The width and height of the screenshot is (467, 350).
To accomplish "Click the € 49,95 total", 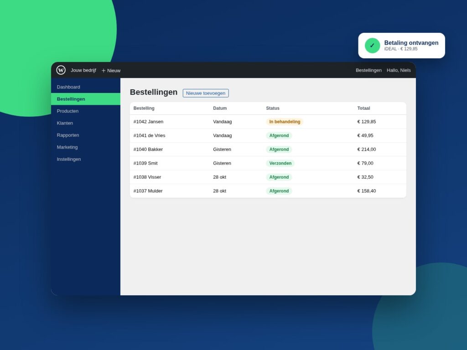I will coord(365,135).
